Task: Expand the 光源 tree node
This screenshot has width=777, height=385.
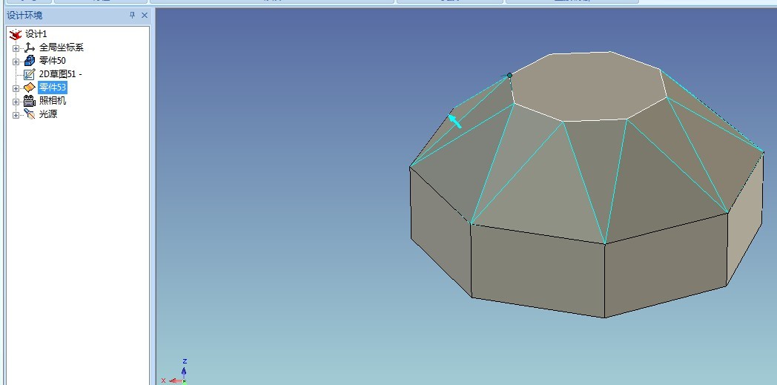Action: (16, 114)
